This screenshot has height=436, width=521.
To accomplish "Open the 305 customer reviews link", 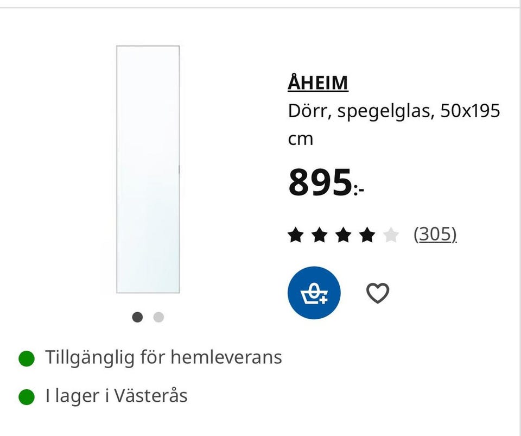I will point(435,233).
